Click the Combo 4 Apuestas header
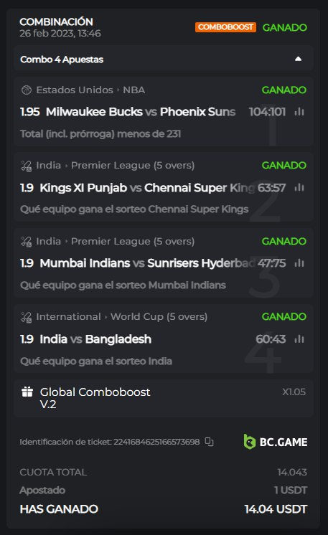 click(x=164, y=60)
